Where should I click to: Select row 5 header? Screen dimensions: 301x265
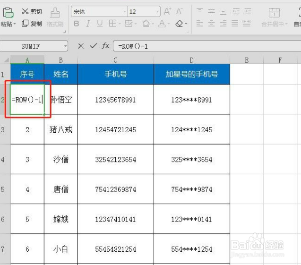5,189
